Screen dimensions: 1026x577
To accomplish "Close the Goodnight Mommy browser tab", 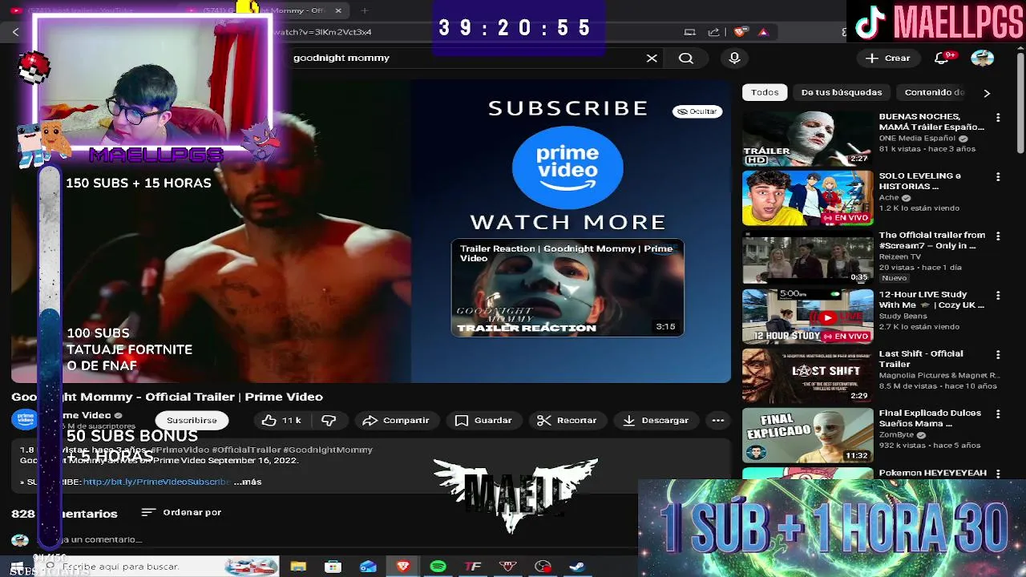I will [338, 10].
